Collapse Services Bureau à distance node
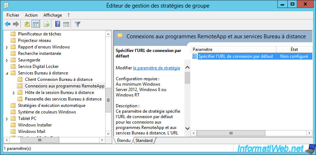Screen dimensions: 316x155 pos(7,73)
